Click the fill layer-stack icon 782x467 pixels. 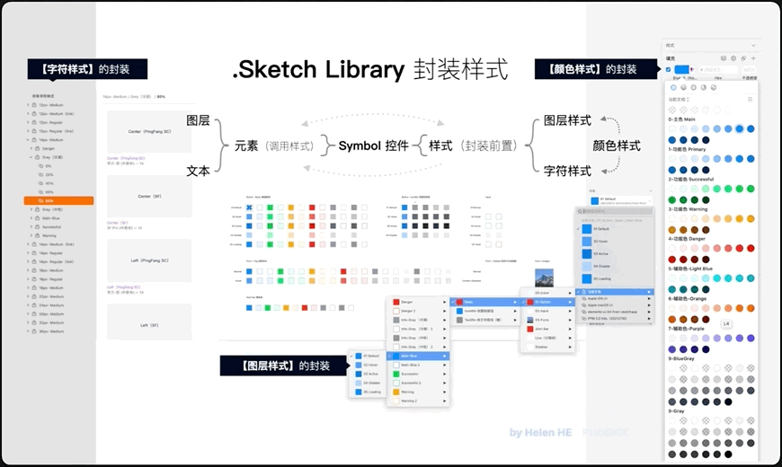(x=724, y=58)
